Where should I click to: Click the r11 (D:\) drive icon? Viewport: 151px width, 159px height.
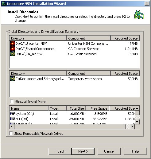[12, 119]
